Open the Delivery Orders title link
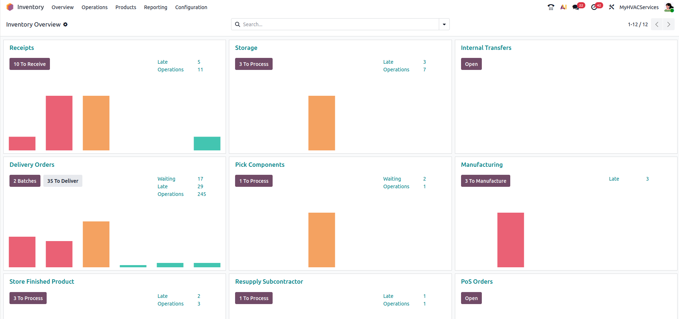 pyautogui.click(x=32, y=165)
